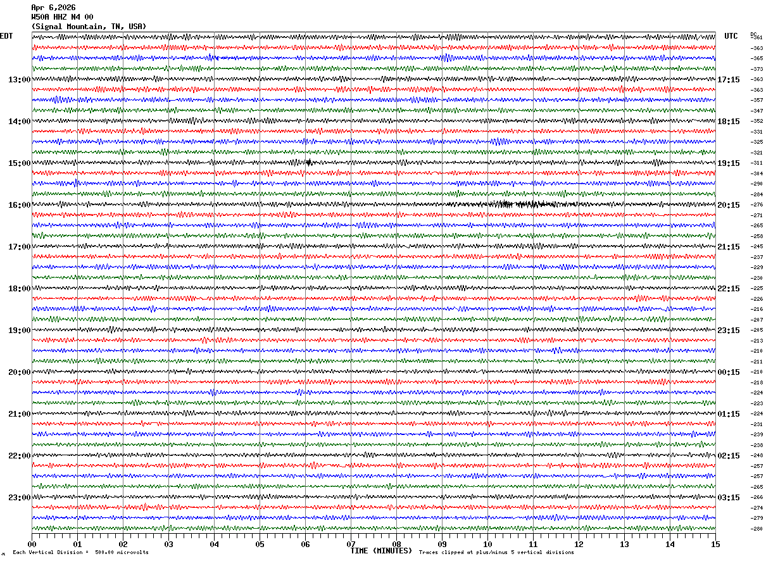
Task: Click the '20:15' UTC time label
Action: tap(728, 205)
